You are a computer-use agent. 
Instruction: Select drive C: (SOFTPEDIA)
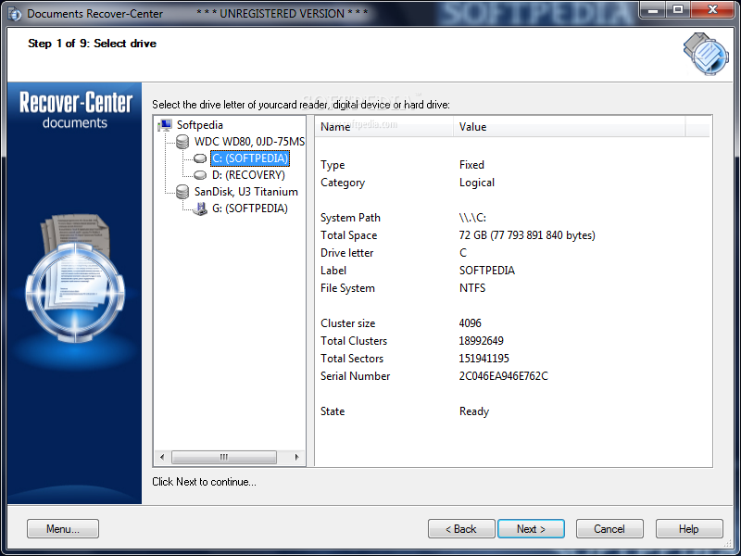tap(250, 158)
